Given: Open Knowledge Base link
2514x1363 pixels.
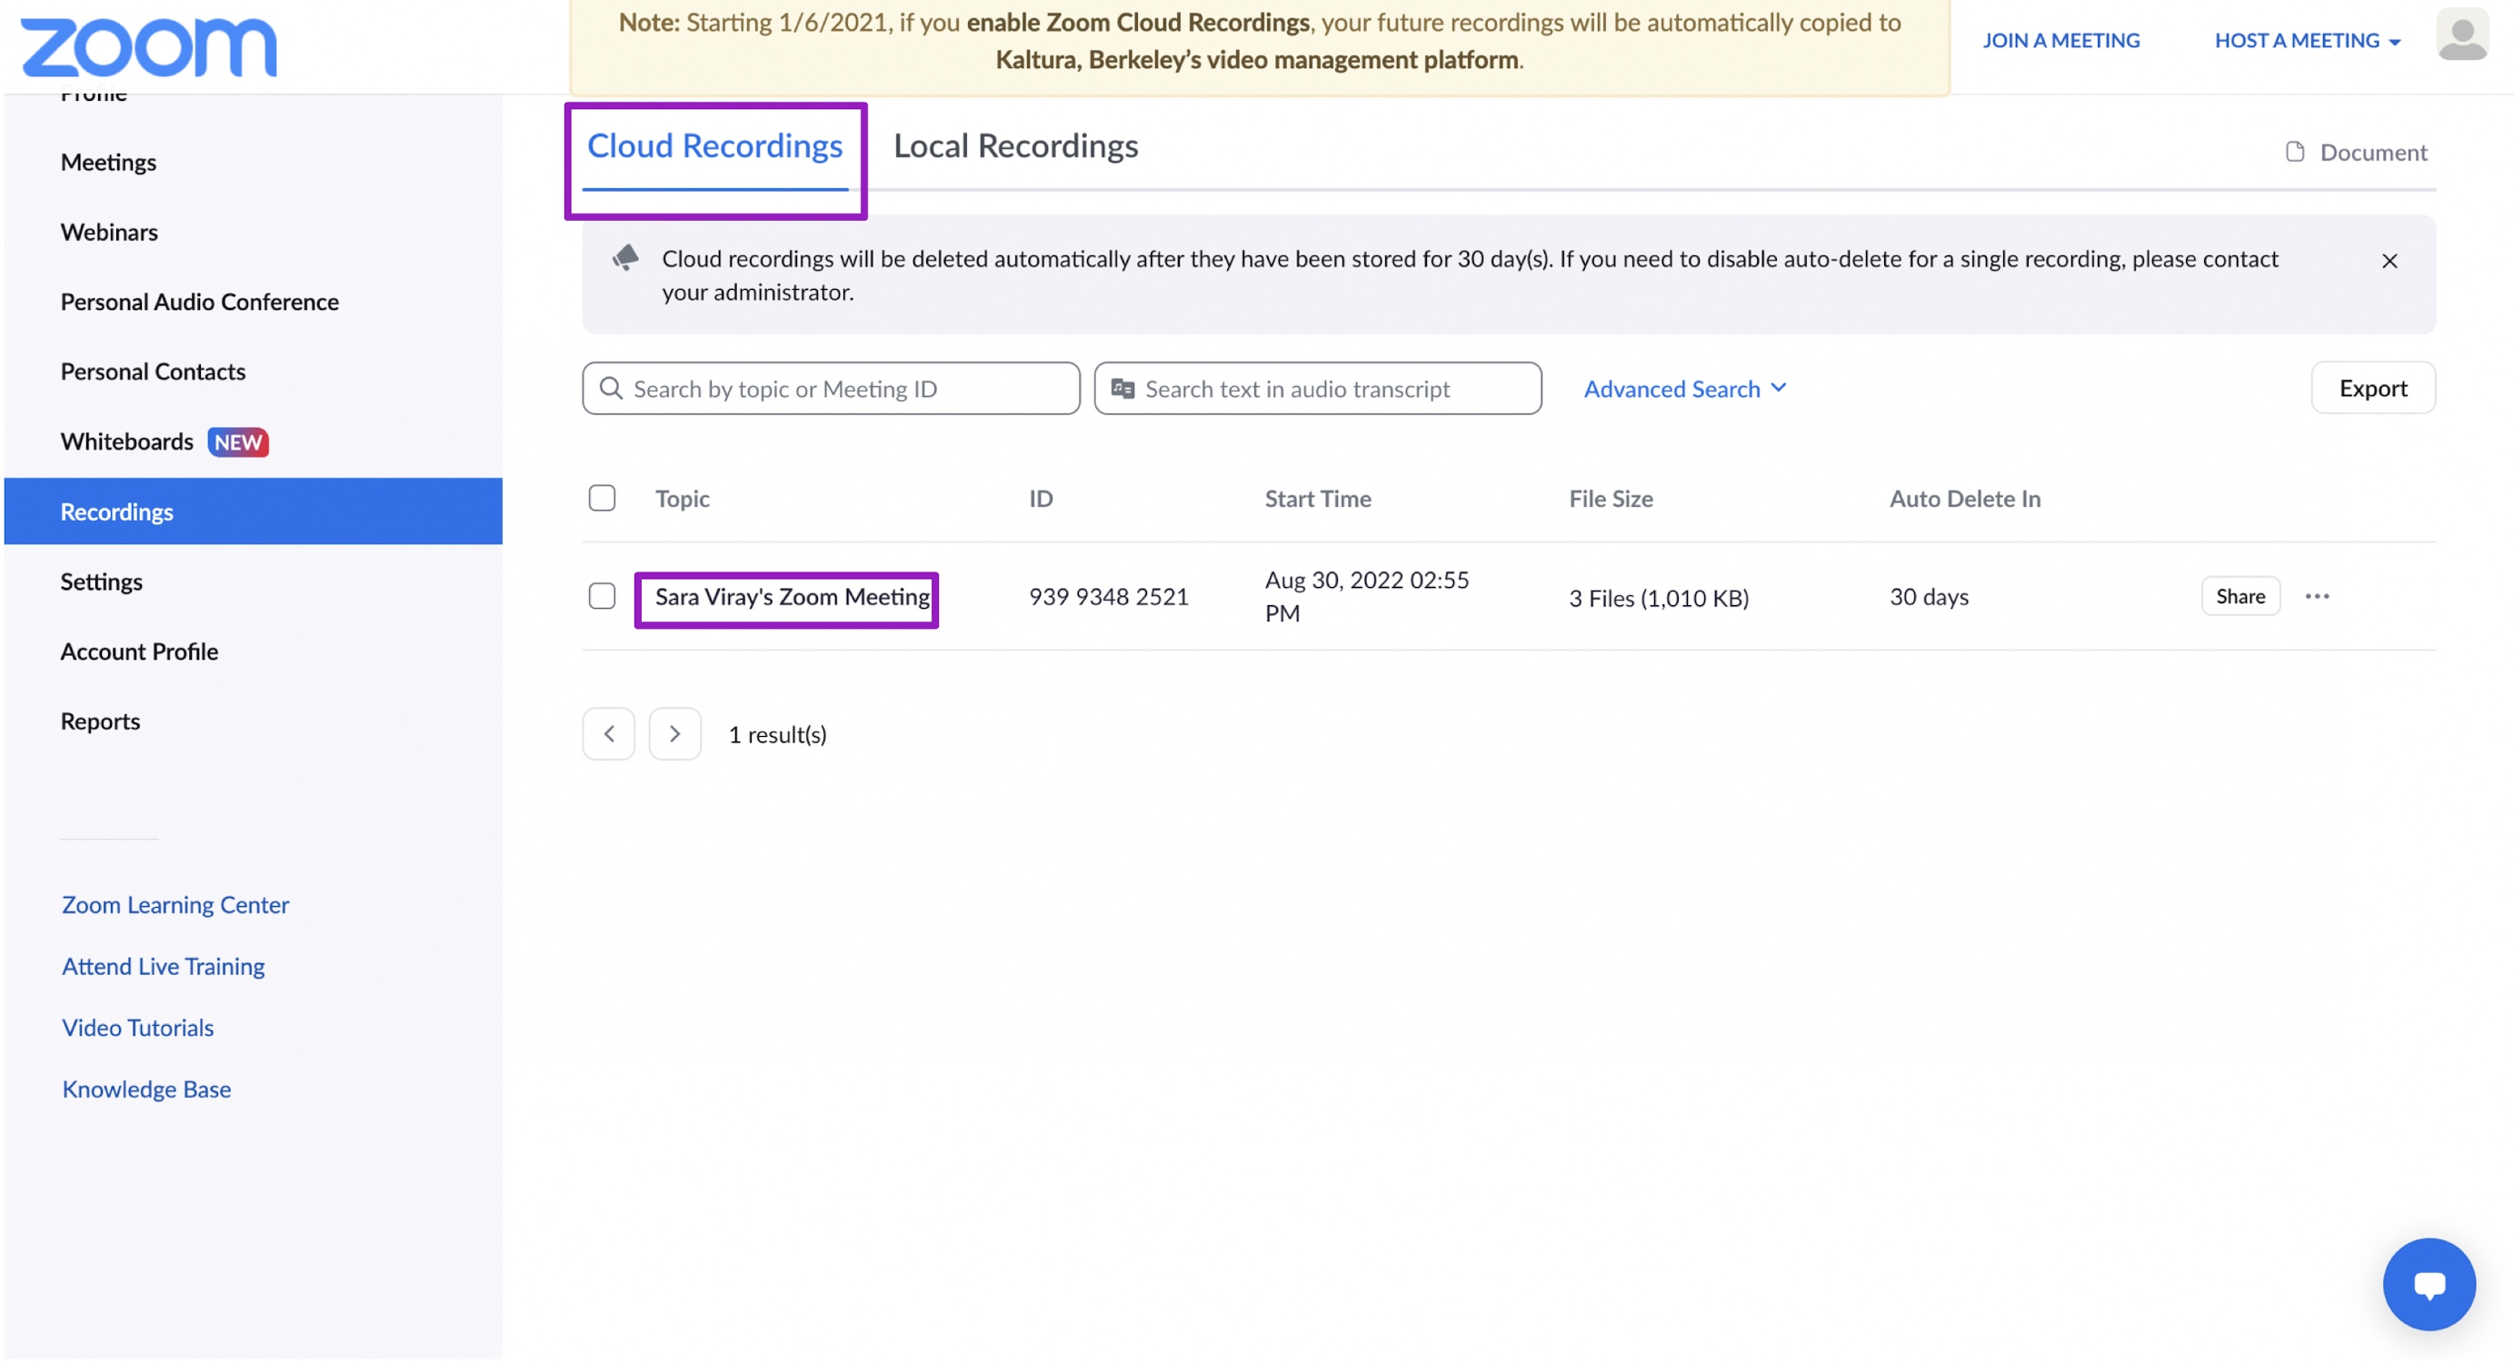Looking at the screenshot, I should click(146, 1089).
